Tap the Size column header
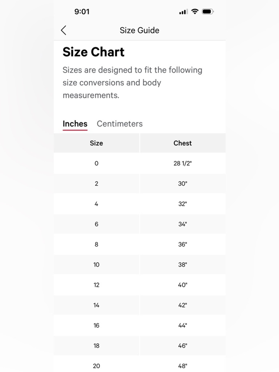The height and width of the screenshot is (372, 279). pos(96,143)
